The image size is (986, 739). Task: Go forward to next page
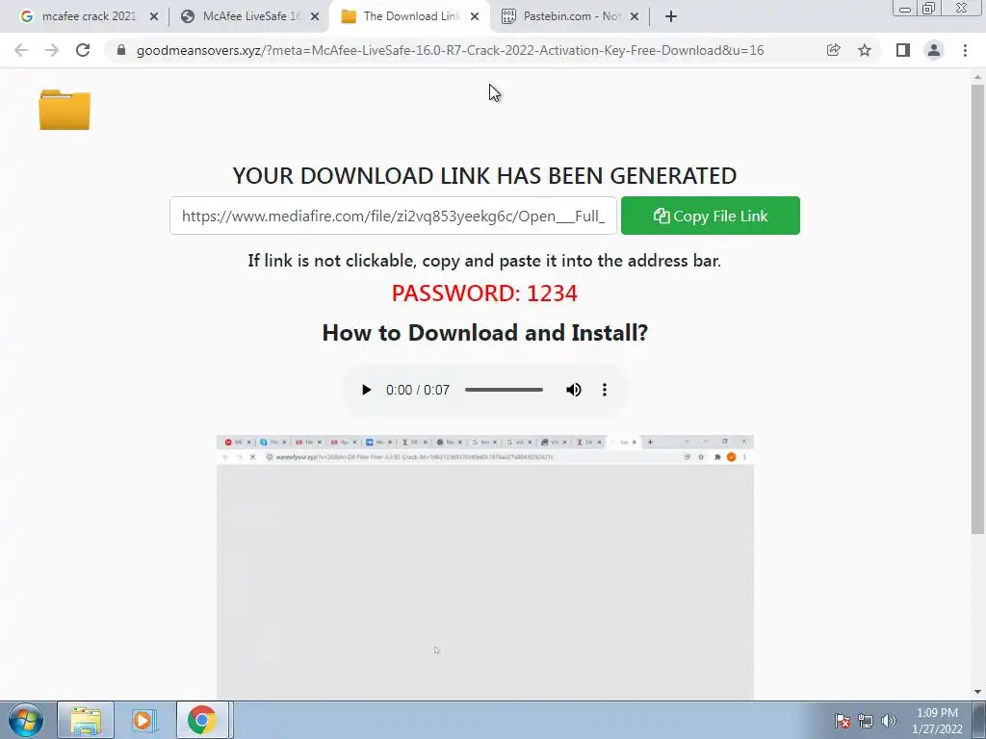[x=52, y=50]
